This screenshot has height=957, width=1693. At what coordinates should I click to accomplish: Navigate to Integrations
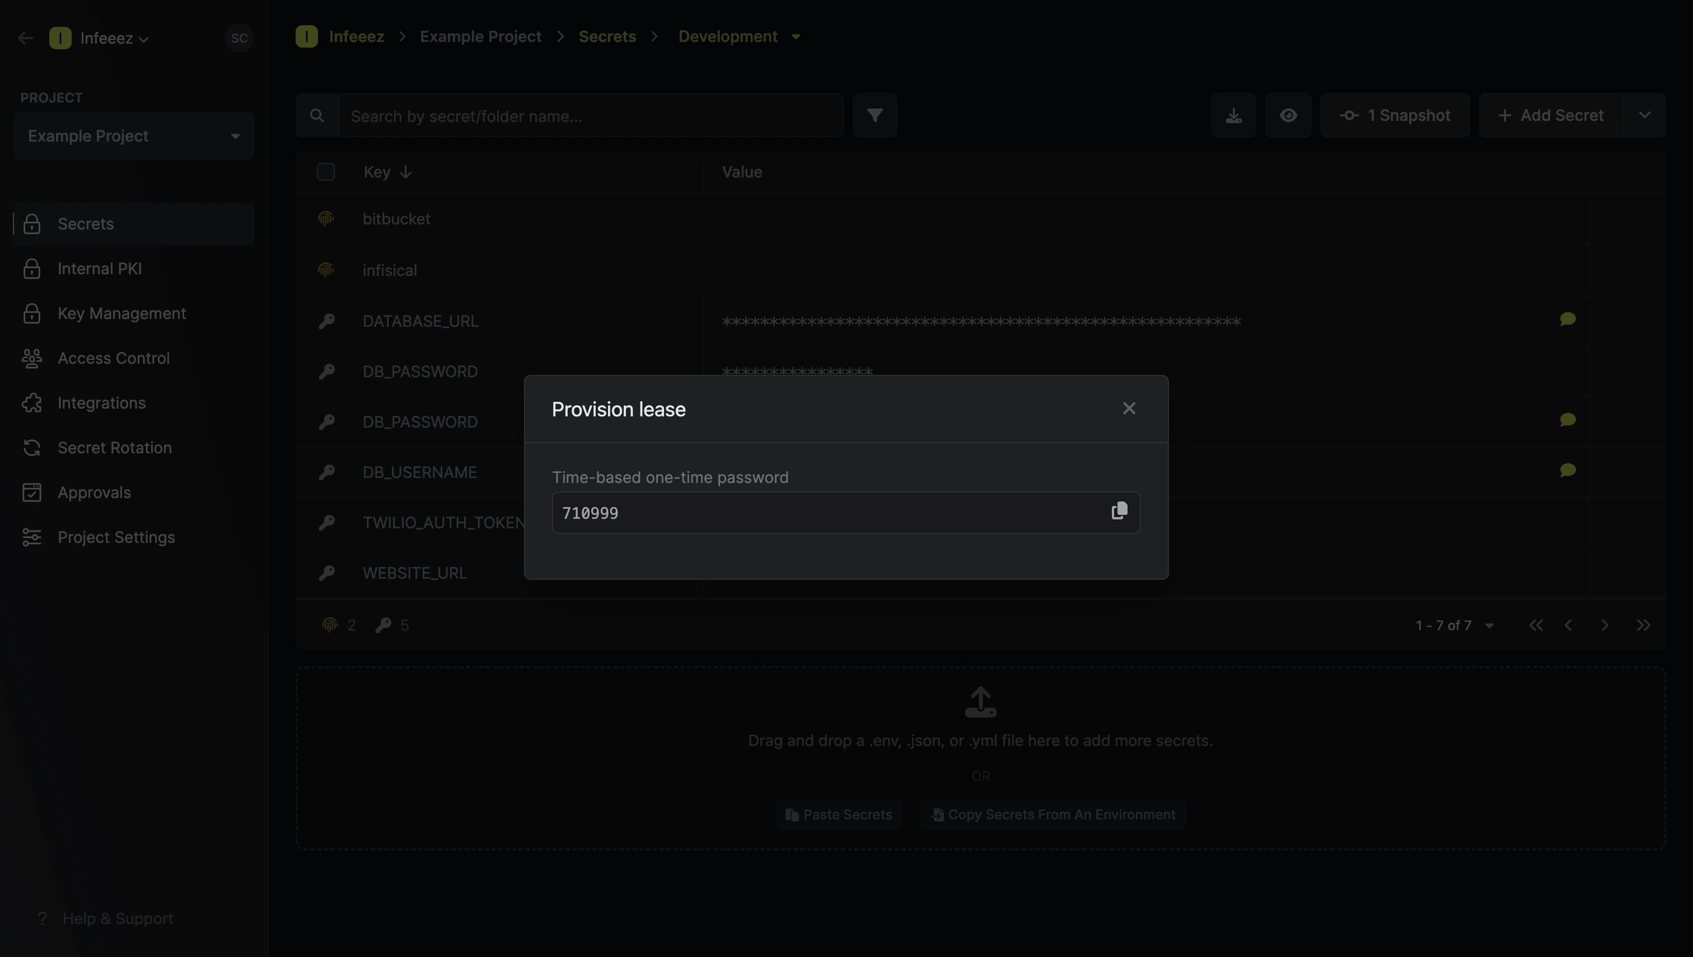tap(133, 403)
